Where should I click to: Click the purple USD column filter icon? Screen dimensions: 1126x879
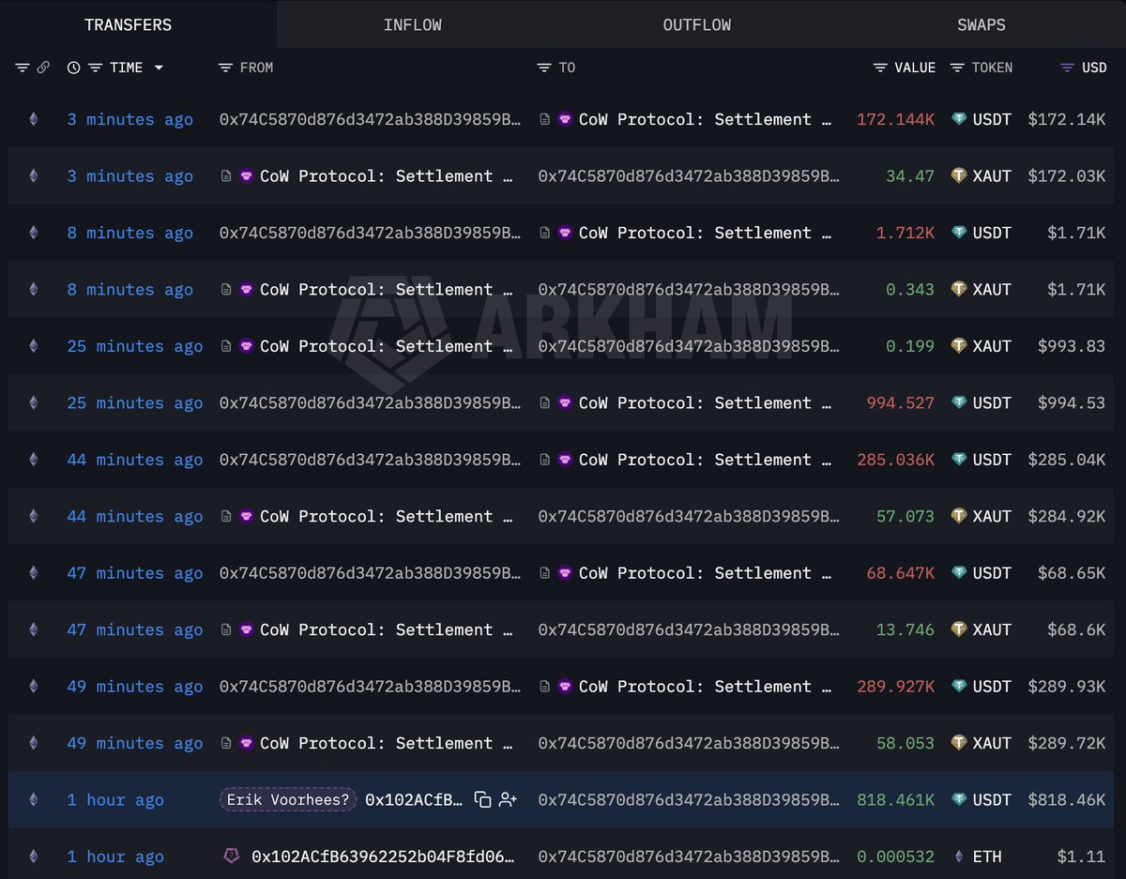1067,68
